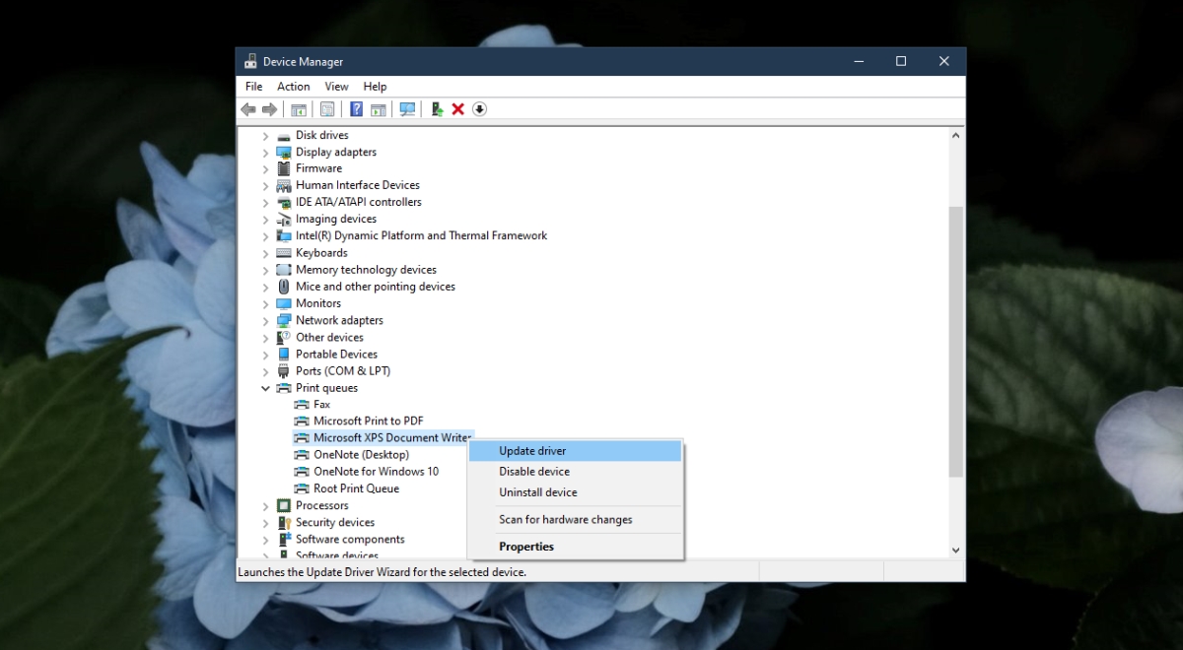Expand the Display adapters category
The height and width of the screenshot is (650, 1183).
[x=264, y=152]
